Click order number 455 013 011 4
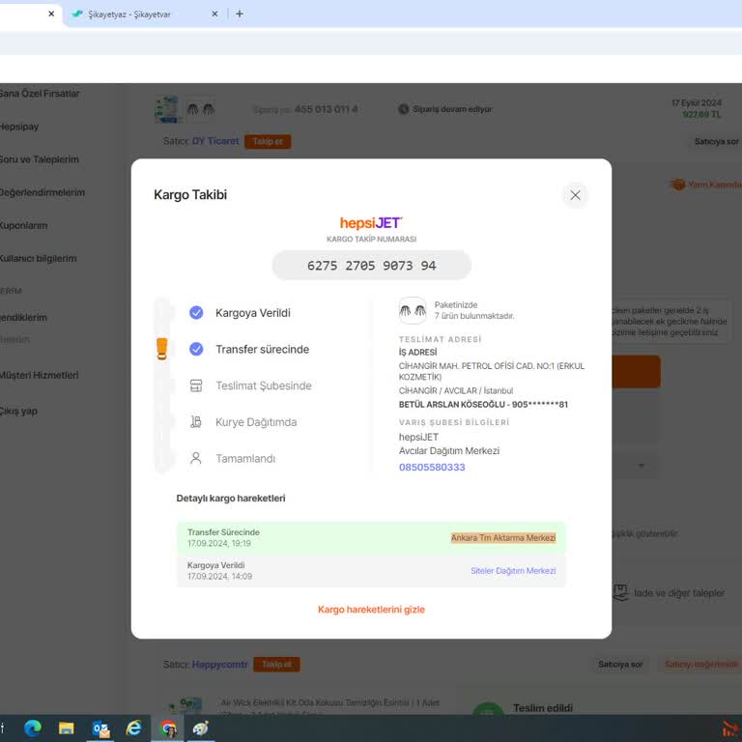742x742 pixels. coord(326,109)
